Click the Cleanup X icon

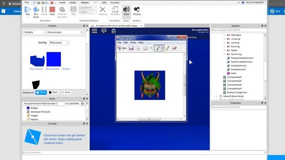103,9
